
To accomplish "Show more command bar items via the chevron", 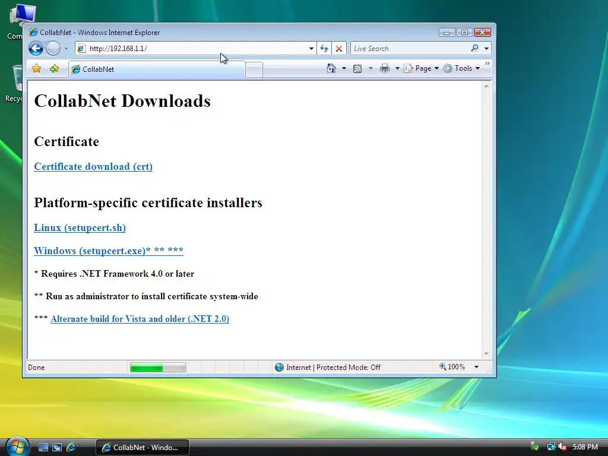I will pos(487,63).
